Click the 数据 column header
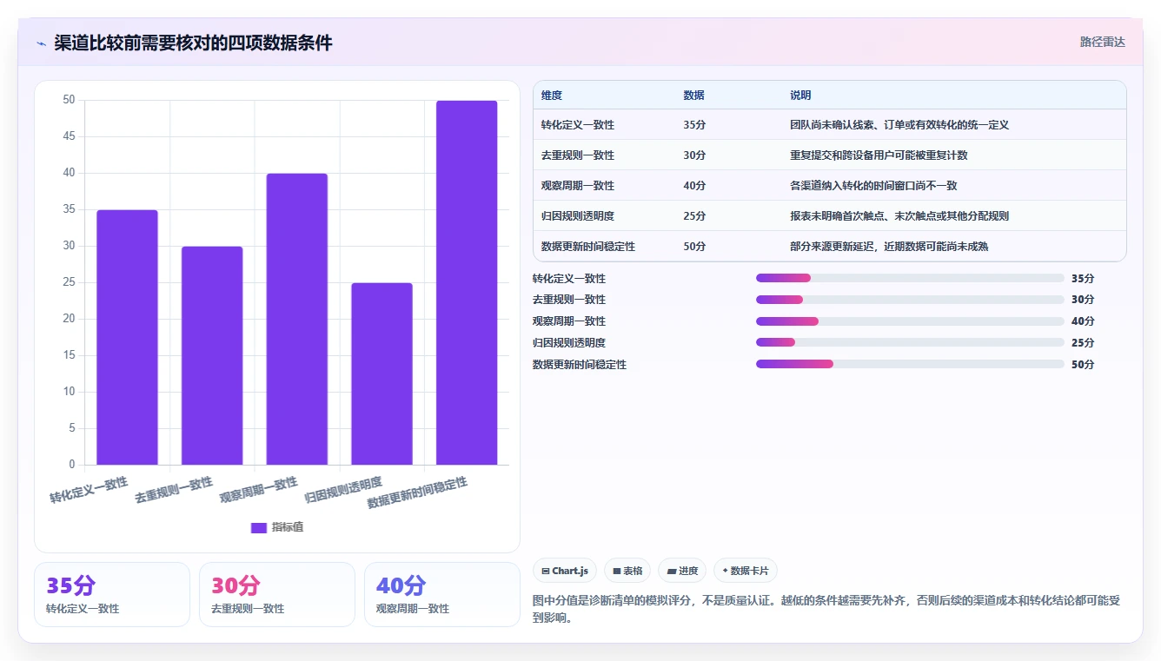The width and height of the screenshot is (1161, 661). pos(694,96)
